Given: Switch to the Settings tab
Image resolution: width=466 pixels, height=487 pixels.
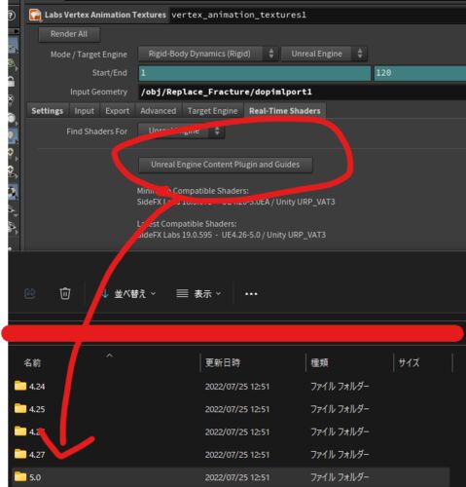Looking at the screenshot, I should click(x=48, y=111).
